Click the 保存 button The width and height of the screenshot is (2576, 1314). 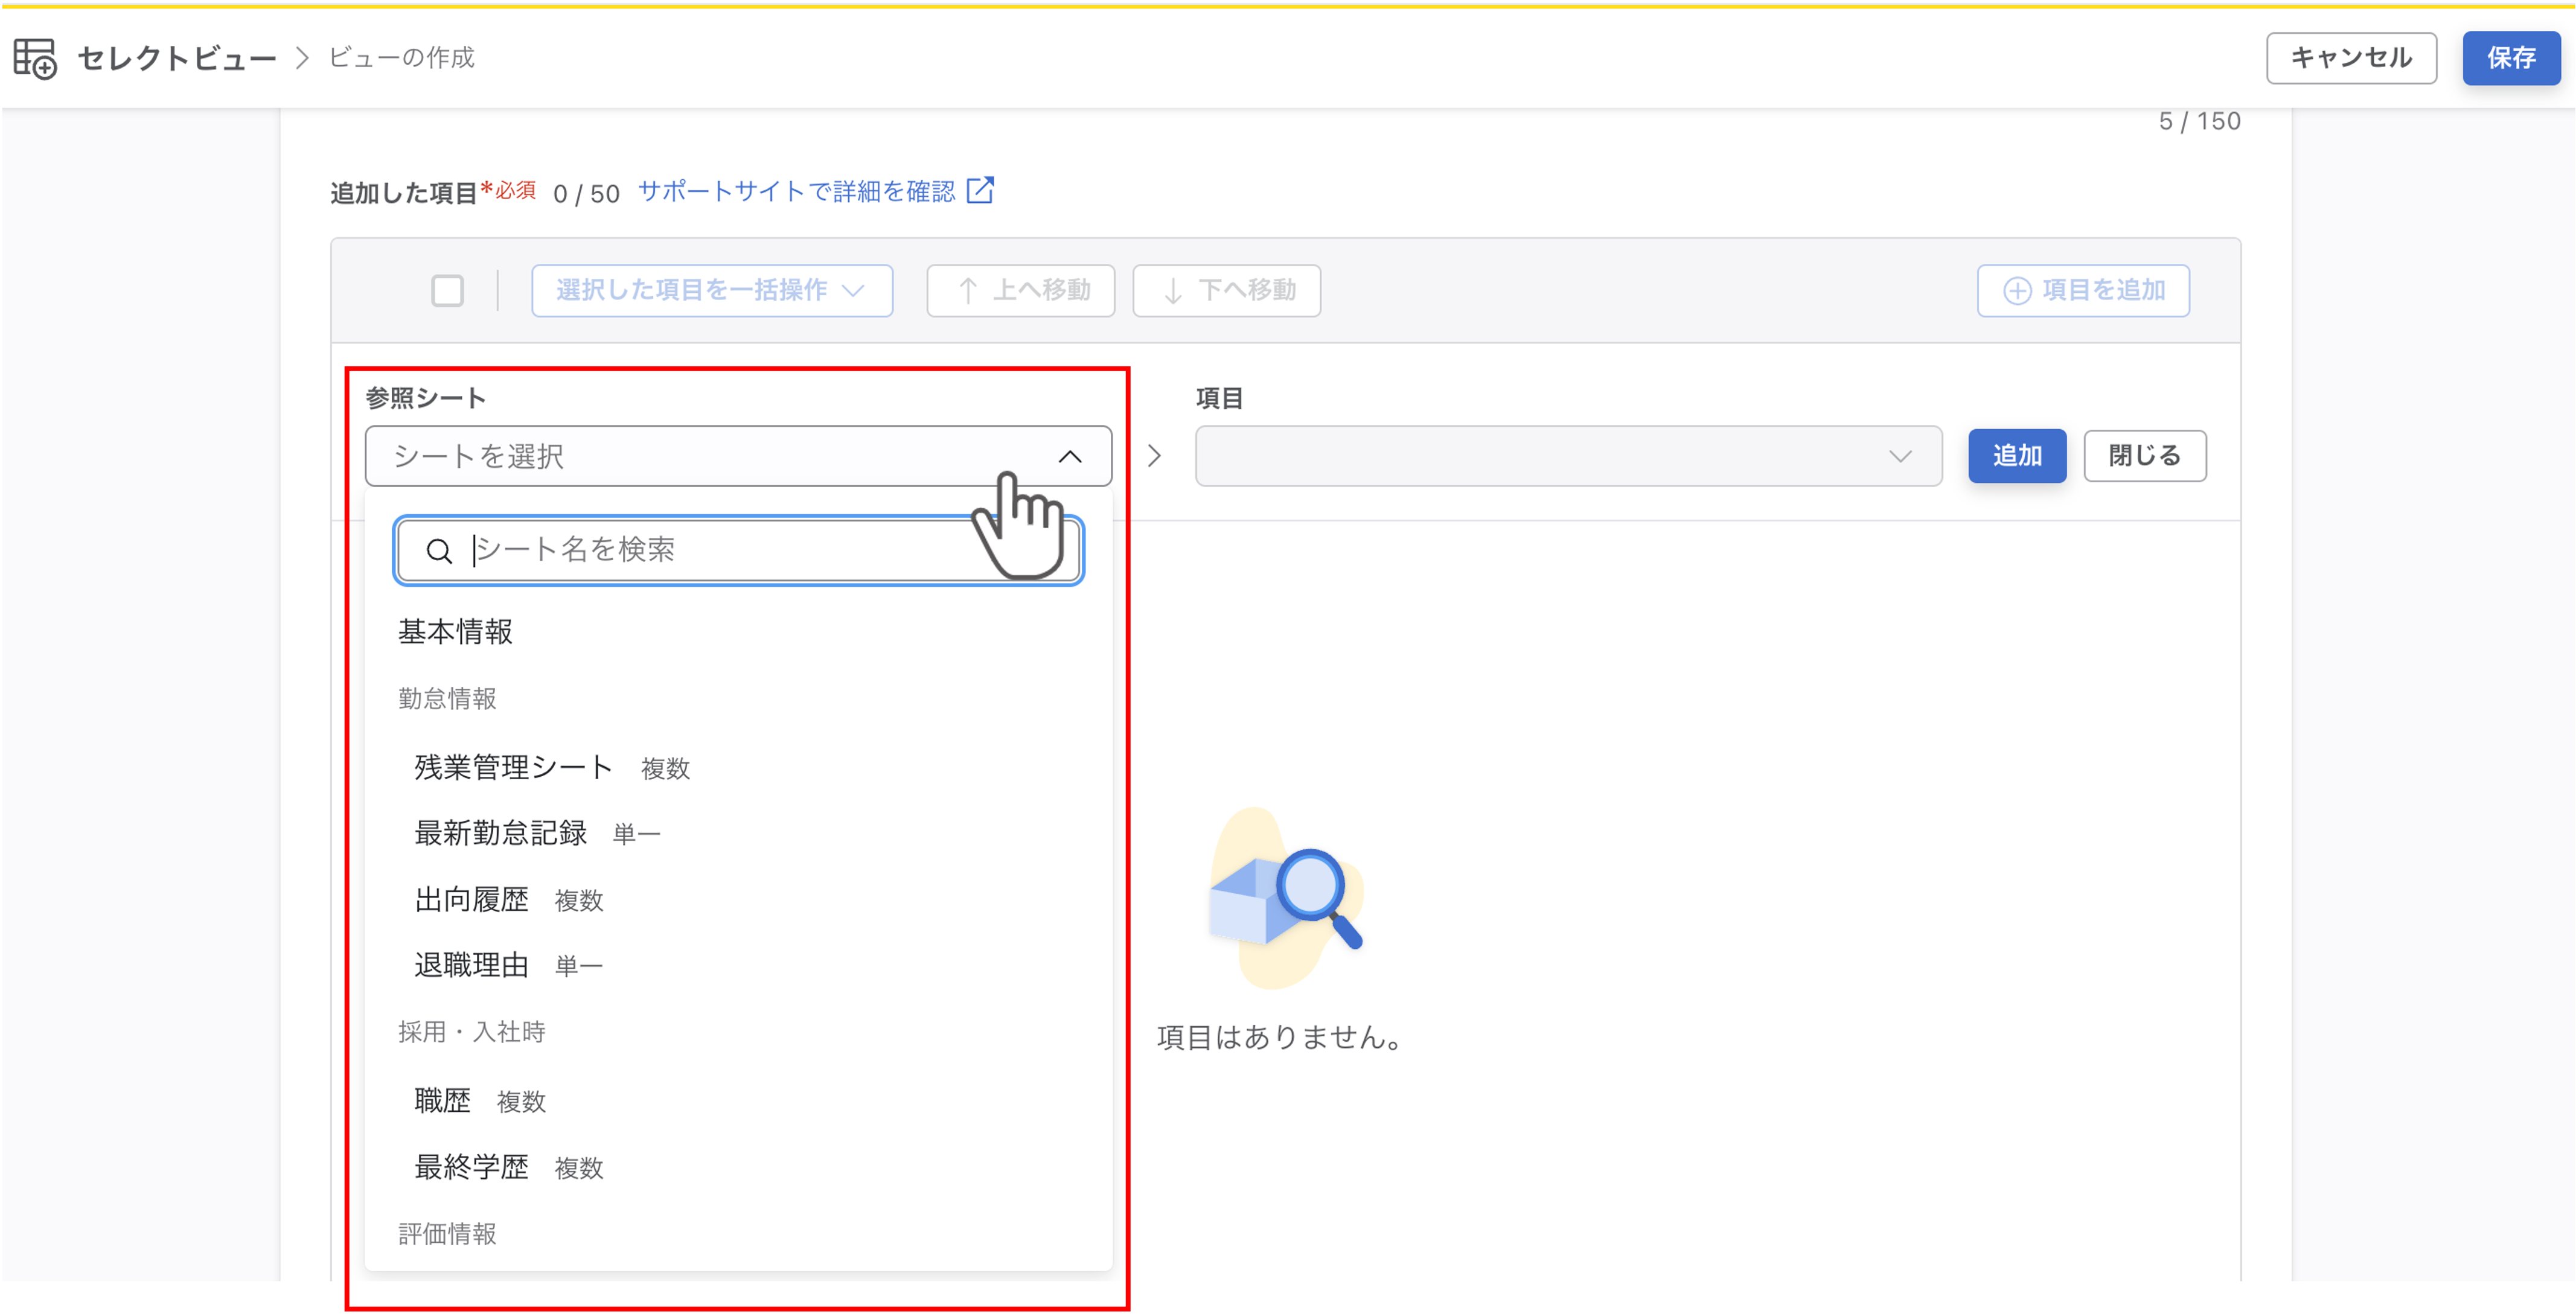(2510, 58)
